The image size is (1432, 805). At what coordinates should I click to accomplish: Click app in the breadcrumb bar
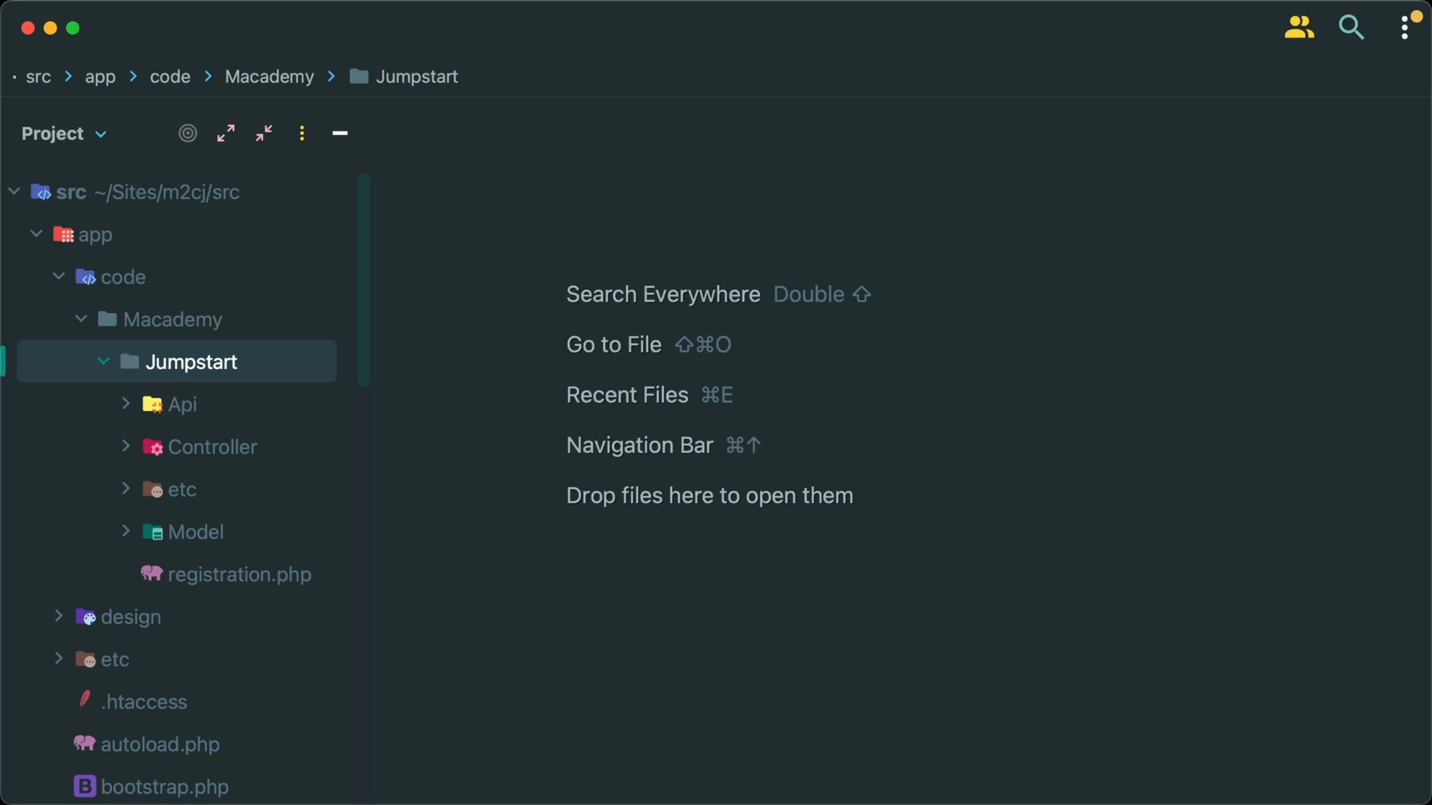coord(100,77)
